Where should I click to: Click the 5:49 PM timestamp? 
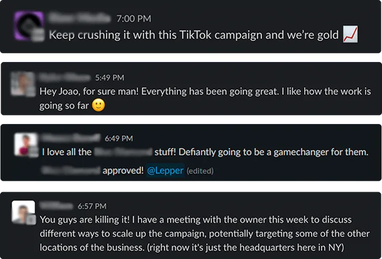tap(109, 78)
